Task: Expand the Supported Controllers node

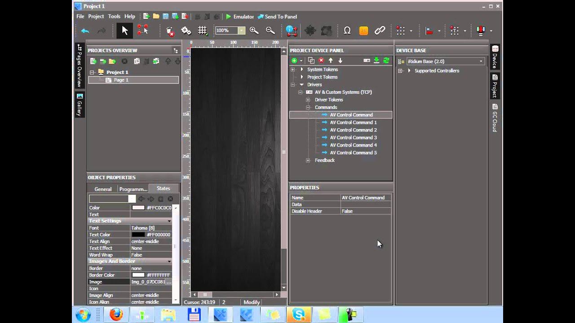Action: point(400,71)
